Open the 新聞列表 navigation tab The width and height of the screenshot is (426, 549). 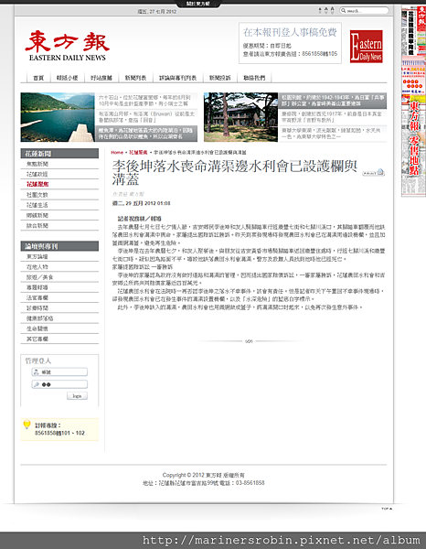coord(135,78)
